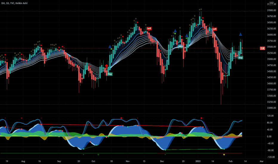The width and height of the screenshot is (278, 164).
Task: Click the Oct date label on time axis
Action: pyautogui.click(x=93, y=161)
